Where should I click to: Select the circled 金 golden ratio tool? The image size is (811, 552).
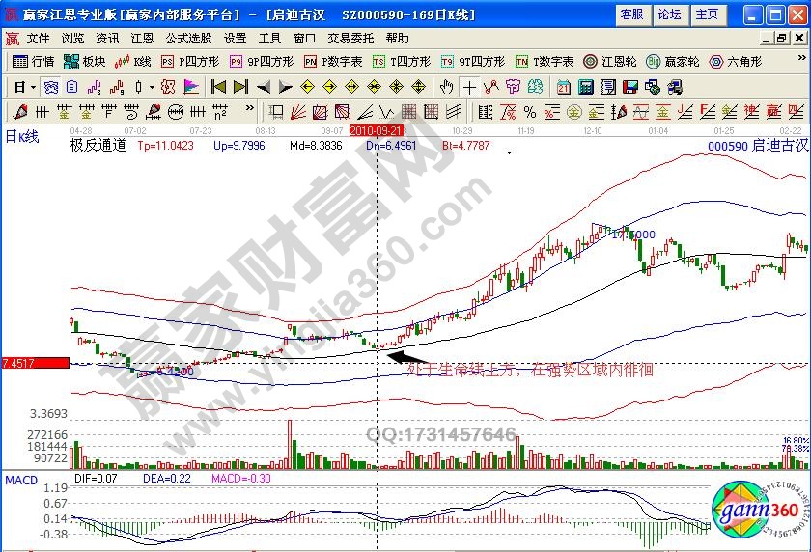574,112
